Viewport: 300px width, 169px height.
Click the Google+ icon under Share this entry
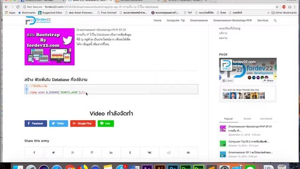(73, 153)
